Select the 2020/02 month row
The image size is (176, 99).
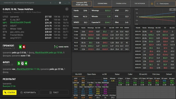(155, 68)
